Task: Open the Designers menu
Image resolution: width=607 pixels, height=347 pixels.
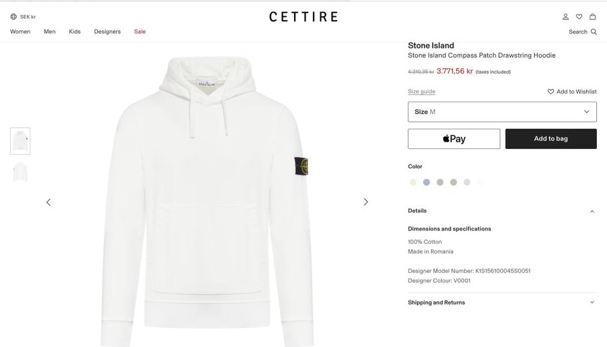Action: pos(107,32)
